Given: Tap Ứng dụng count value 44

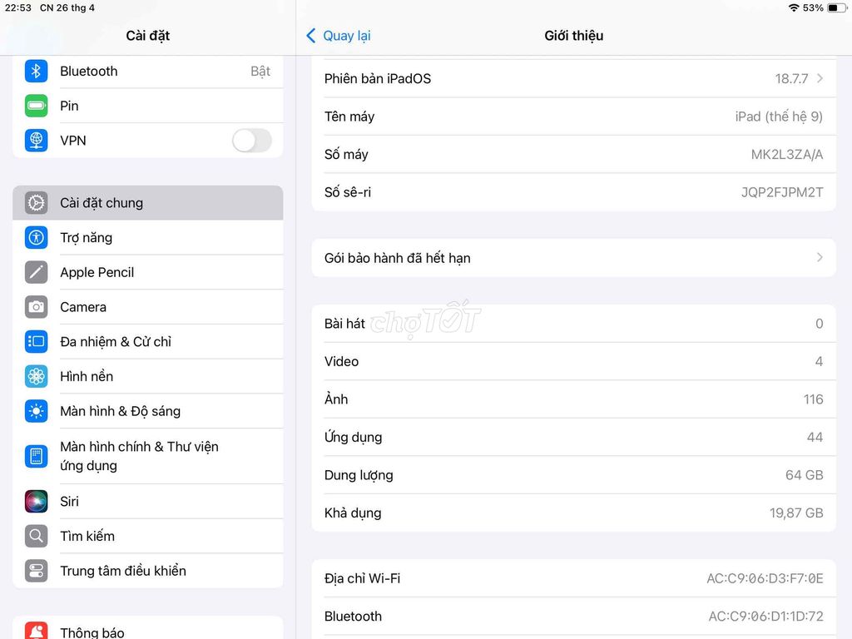Looking at the screenshot, I should pos(815,438).
